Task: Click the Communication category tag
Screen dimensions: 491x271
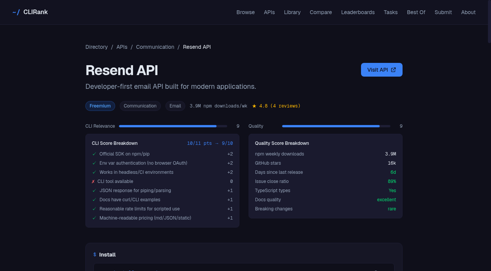Action: coord(140,106)
